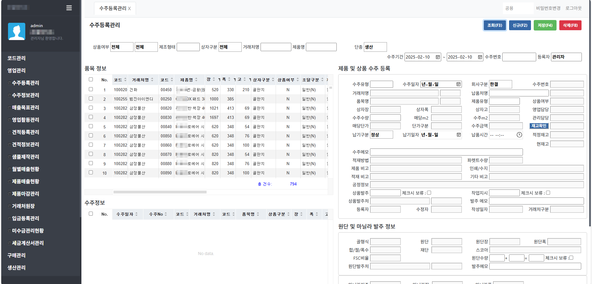Open 매출목표관리 in sidebar
The image size is (592, 284).
tap(25, 108)
